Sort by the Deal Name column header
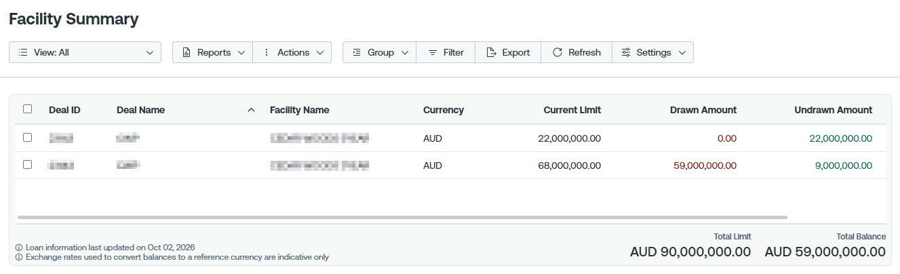The height and width of the screenshot is (274, 900). point(140,110)
